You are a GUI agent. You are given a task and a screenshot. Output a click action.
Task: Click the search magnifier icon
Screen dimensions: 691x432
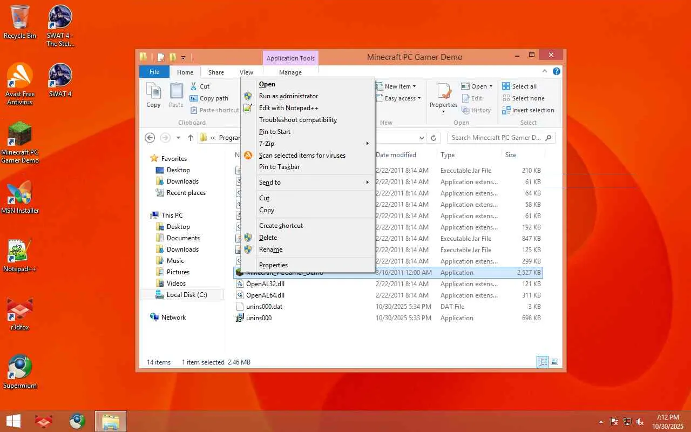[548, 138]
